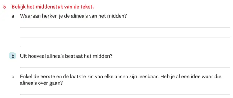
Task: Click the highlighted letter b marker
Action: (12, 56)
